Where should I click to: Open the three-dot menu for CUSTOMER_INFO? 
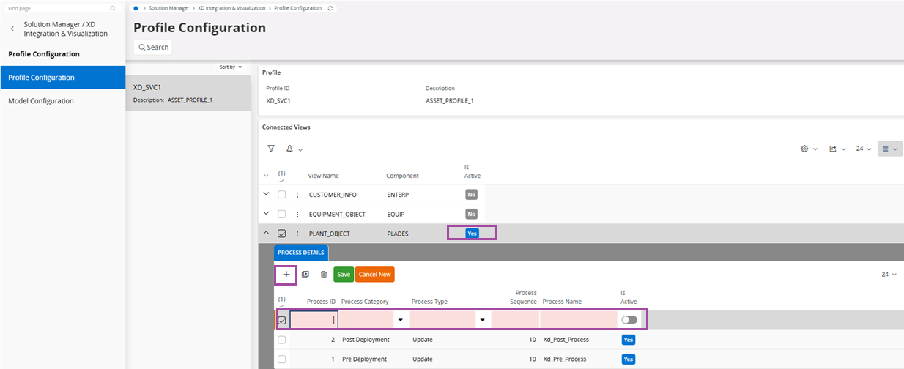[x=297, y=195]
